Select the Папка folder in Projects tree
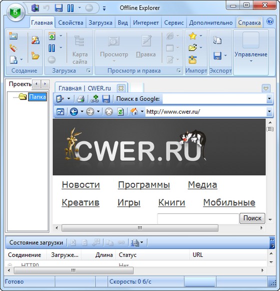The width and height of the screenshot is (280, 291). (x=37, y=97)
